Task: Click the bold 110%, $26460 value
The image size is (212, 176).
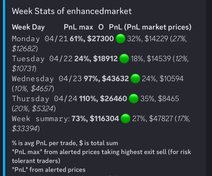Action: (x=103, y=99)
